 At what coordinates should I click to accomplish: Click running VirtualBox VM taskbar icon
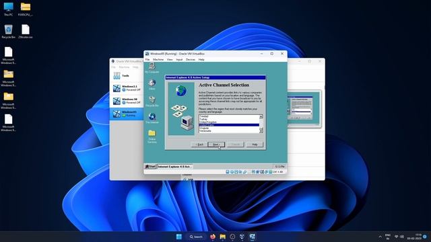coord(252,237)
